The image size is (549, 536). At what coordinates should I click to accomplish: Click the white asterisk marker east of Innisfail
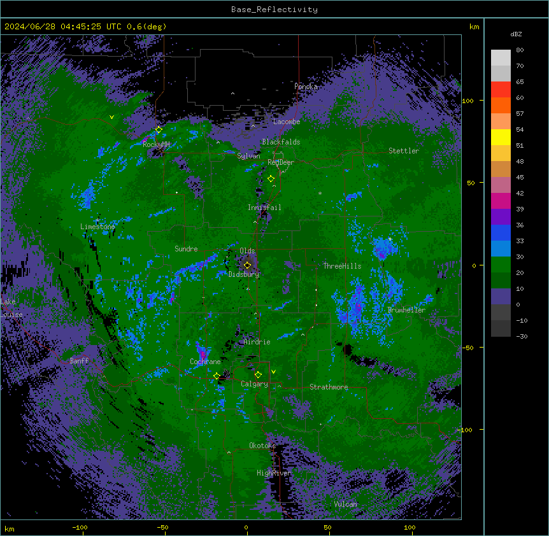coord(320,193)
